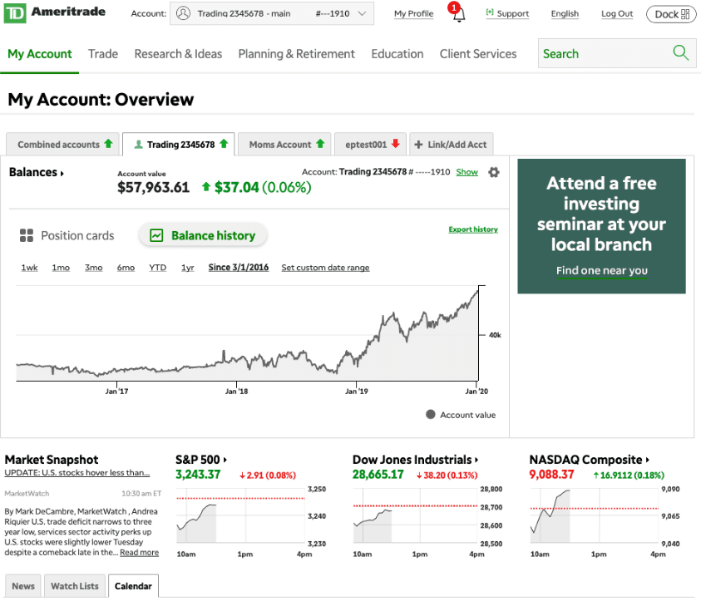Screen dimensions: 701x601
Task: Click Read more on market article
Action: [x=139, y=552]
